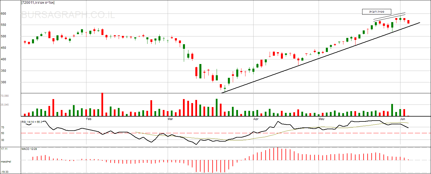
Task: Click the 550 price axis label
Action: [x=3, y=25]
